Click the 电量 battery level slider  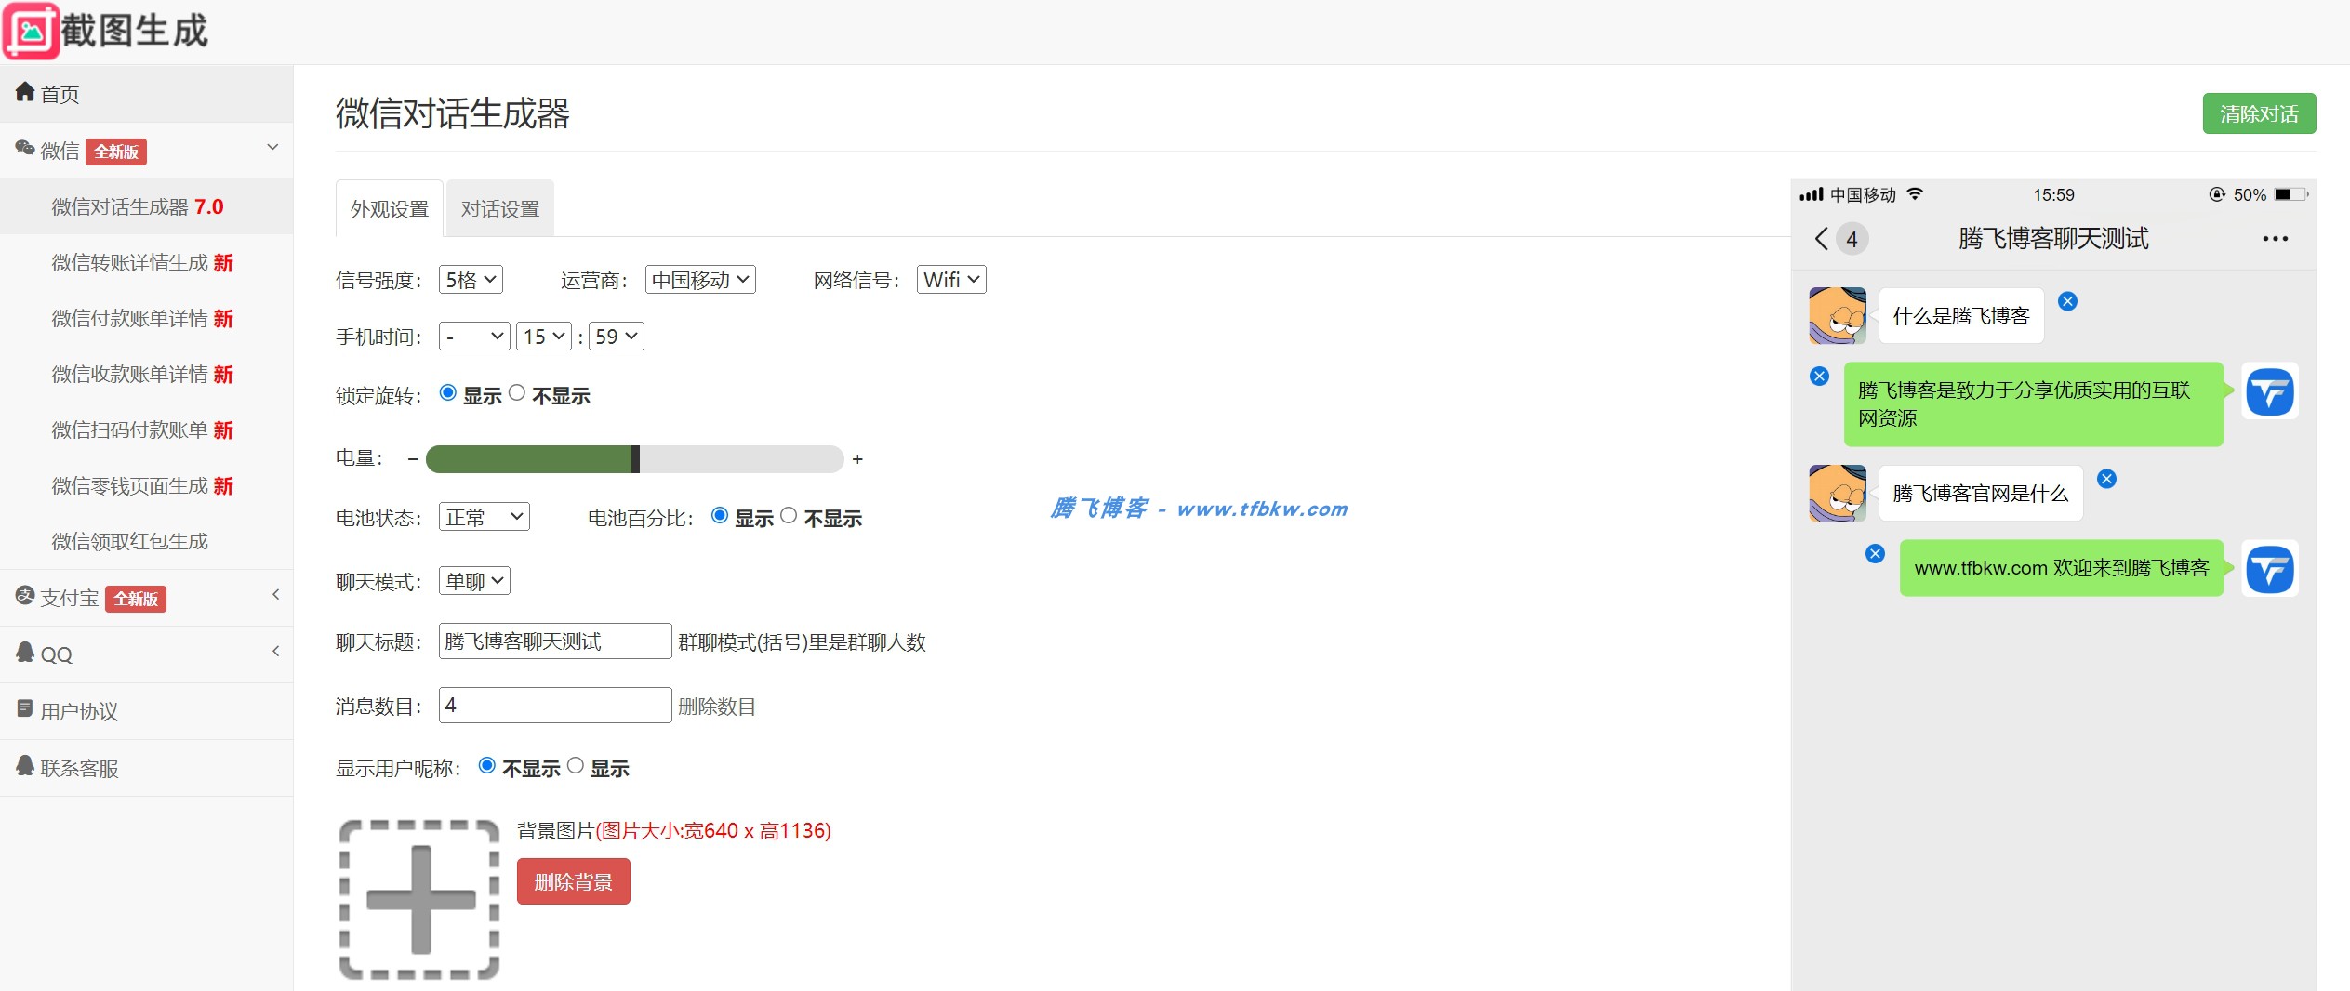635,459
